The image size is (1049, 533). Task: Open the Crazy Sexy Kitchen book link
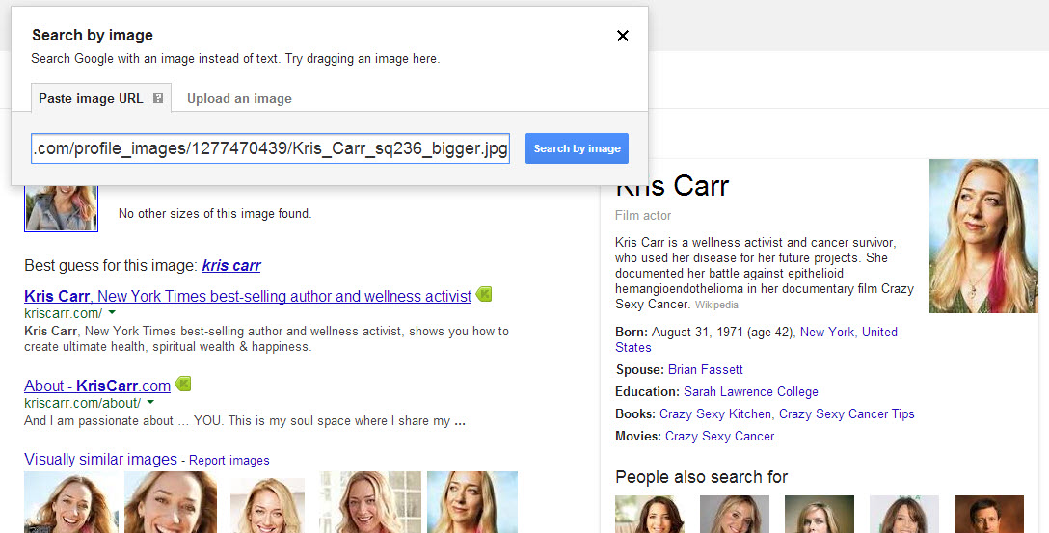[715, 413]
